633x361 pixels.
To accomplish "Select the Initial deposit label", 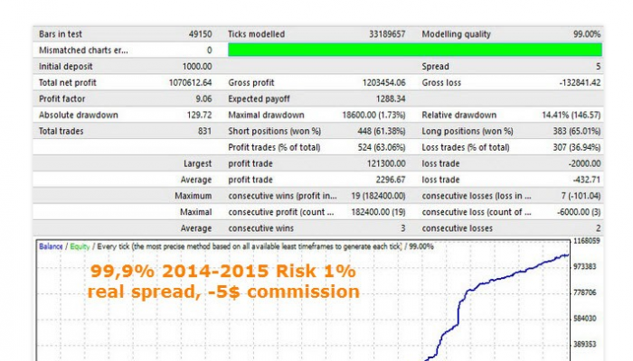I will pos(65,67).
